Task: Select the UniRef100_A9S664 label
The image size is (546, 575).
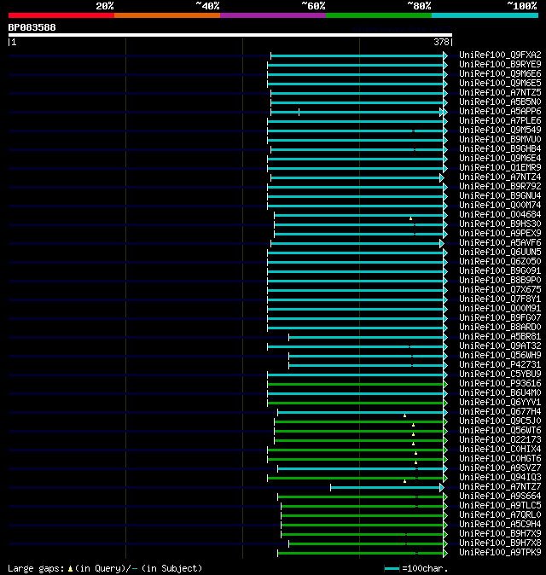Action: click(x=500, y=497)
